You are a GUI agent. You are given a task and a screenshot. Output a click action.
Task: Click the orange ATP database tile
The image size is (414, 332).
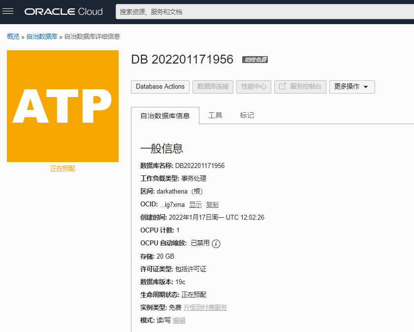[63, 106]
